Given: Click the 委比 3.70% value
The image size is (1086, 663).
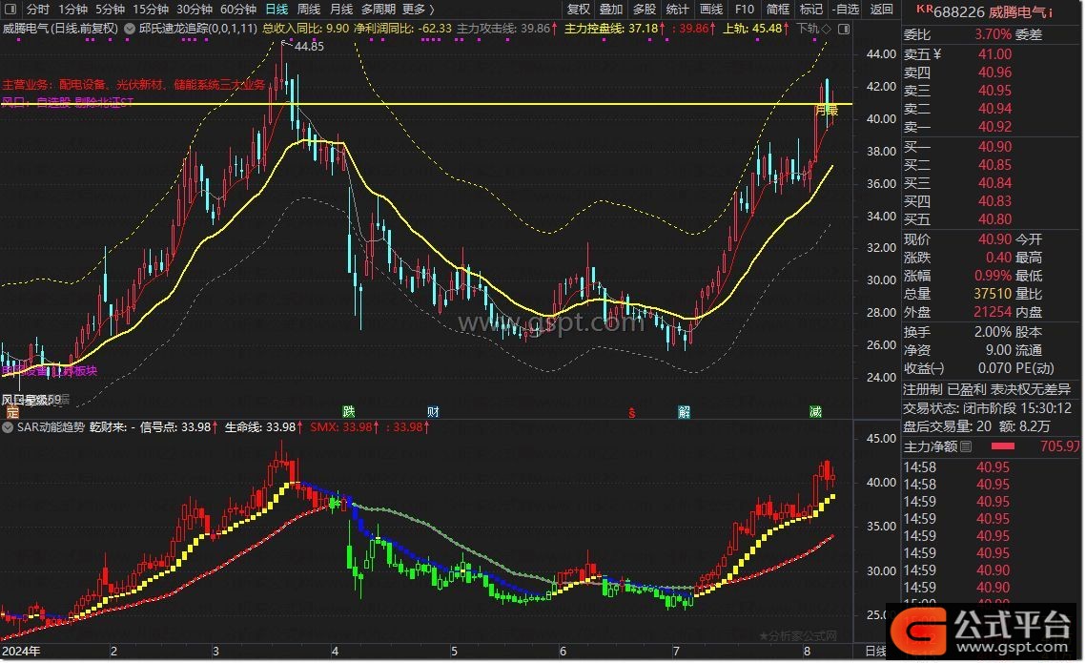Looking at the screenshot, I should (x=993, y=34).
